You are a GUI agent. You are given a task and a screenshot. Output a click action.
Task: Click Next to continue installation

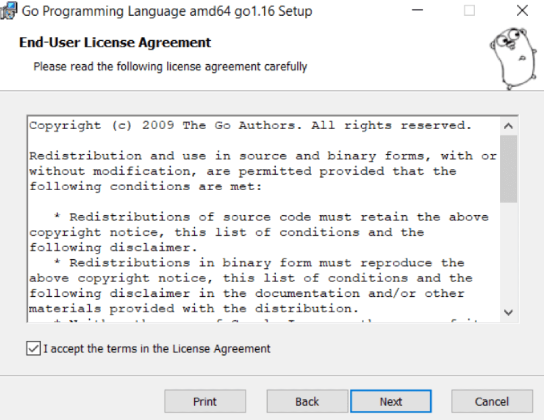coord(391,401)
